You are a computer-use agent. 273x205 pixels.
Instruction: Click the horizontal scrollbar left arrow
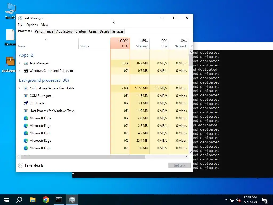(18, 156)
